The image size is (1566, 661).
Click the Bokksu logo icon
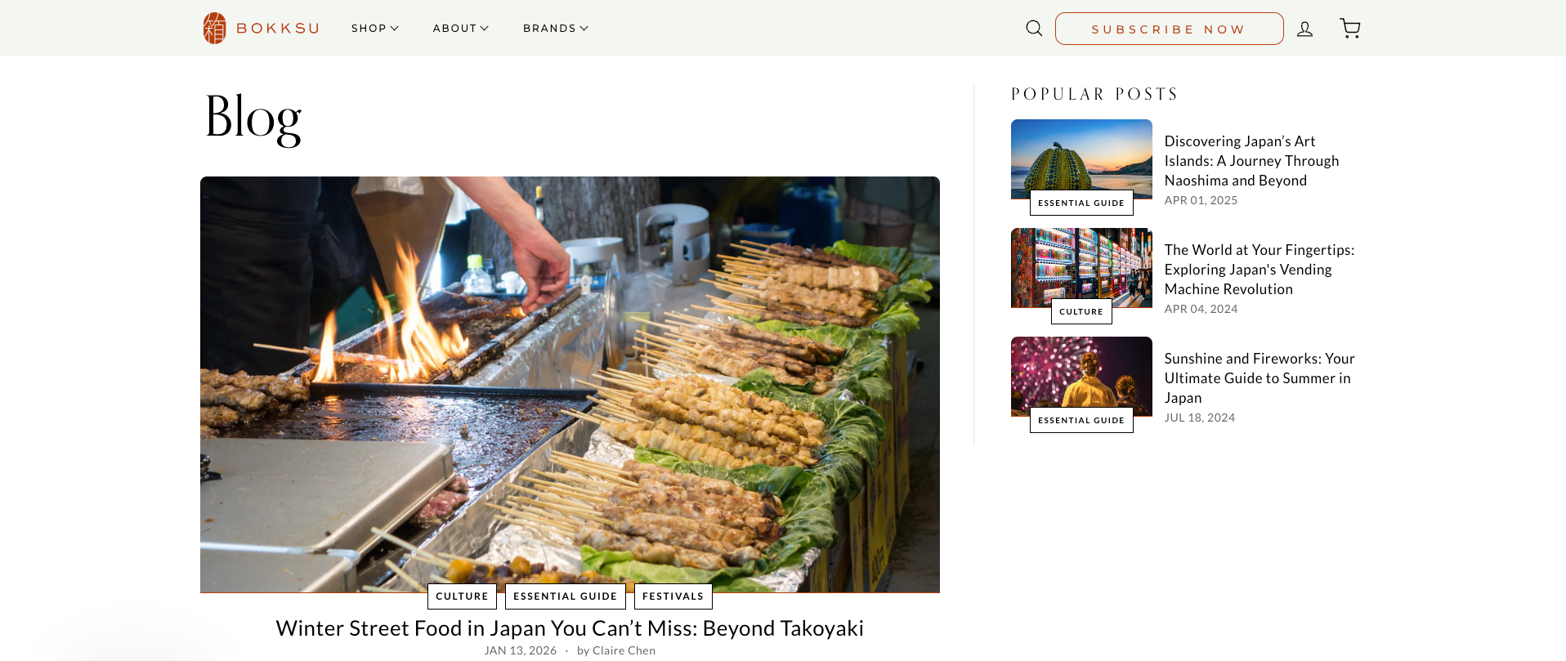(x=214, y=29)
